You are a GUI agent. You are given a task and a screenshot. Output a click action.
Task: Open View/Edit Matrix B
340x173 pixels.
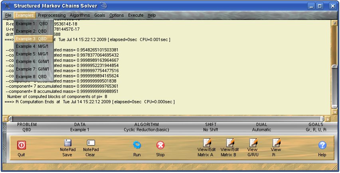(x=229, y=143)
